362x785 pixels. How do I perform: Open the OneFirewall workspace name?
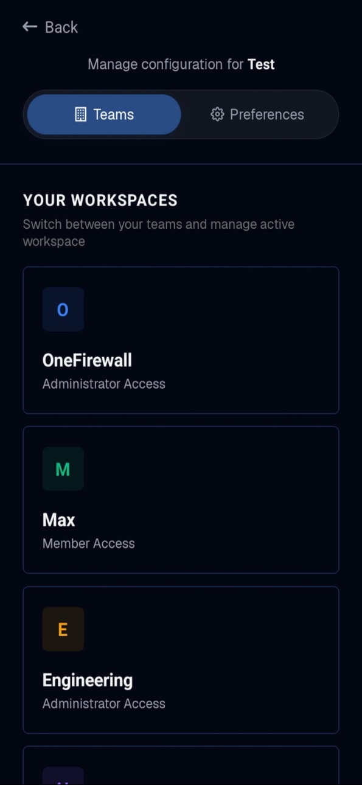87,360
